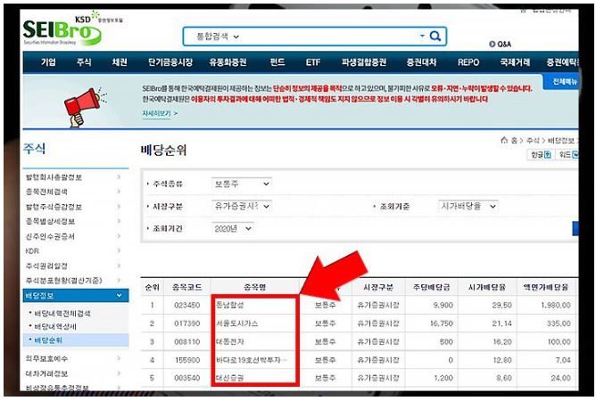Click the search magnifier icon

coord(435,36)
